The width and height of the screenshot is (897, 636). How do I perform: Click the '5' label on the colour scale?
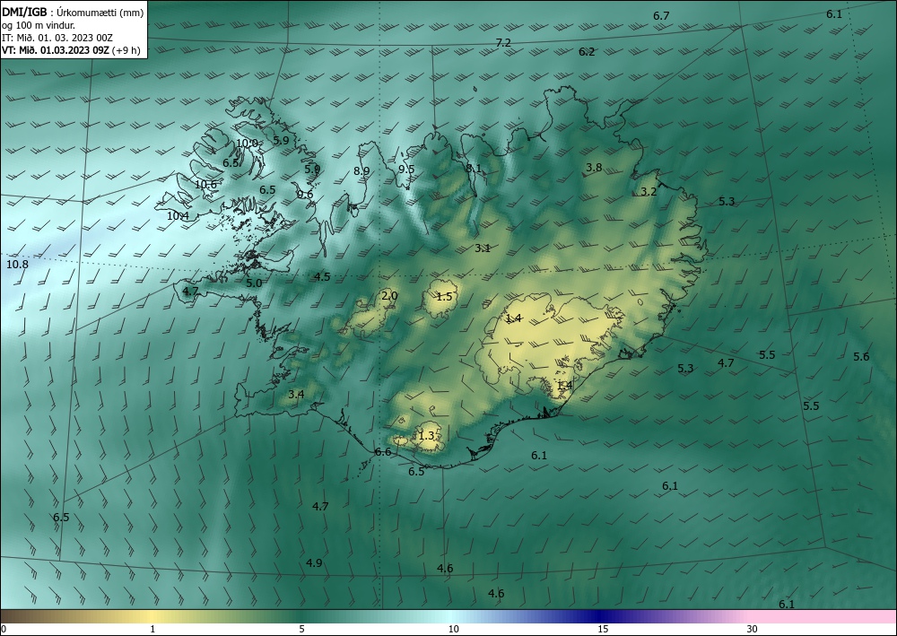tap(302, 630)
